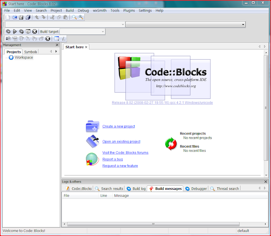Click the Next line debug icon
This screenshot has height=236, width=271.
(22, 38)
